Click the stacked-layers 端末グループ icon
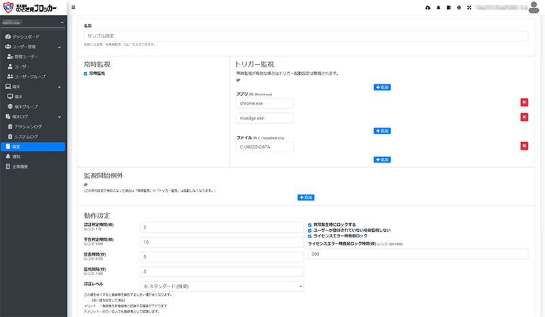 [10, 107]
